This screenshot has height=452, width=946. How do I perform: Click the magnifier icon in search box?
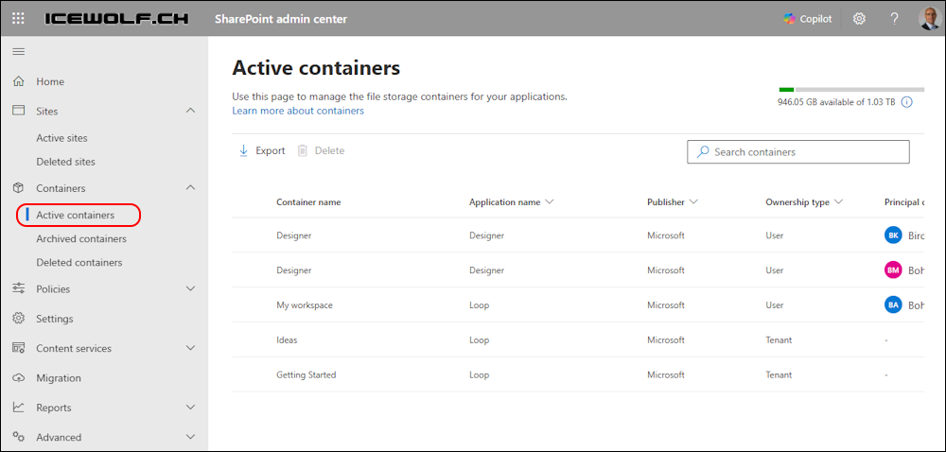(702, 152)
